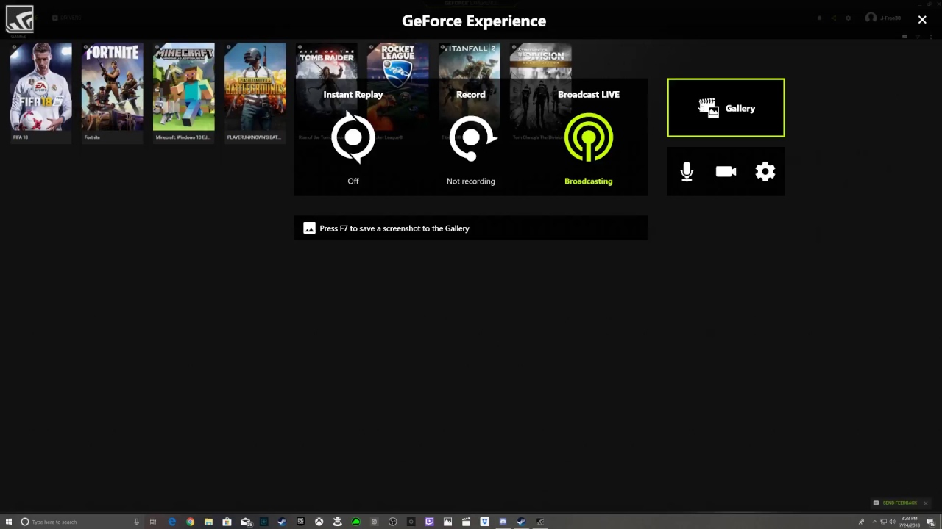Image resolution: width=942 pixels, height=529 pixels.
Task: Open the Gallery button
Action: point(726,108)
